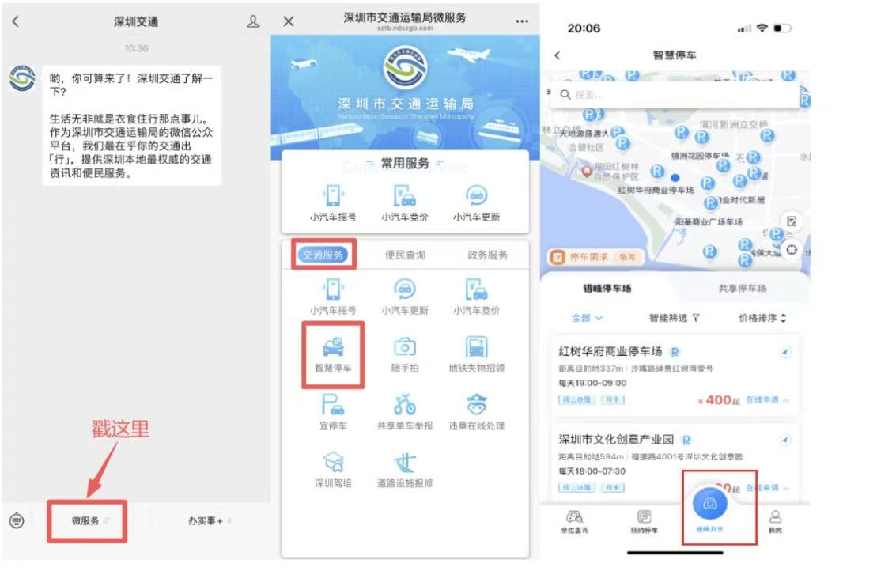The width and height of the screenshot is (877, 571).
Task: Toggle keyboard input icon in chat bottom bar
Action: click(x=17, y=520)
